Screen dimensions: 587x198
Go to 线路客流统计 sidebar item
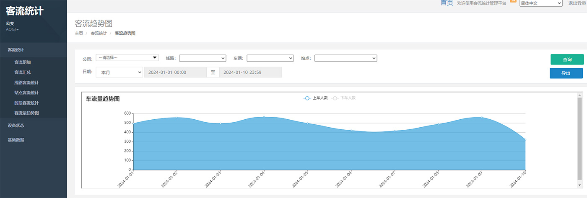click(26, 83)
